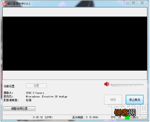This screenshot has width=150, height=122.
Task: Minimize the 唱吧直播助手 window
Action: click(x=127, y=3)
